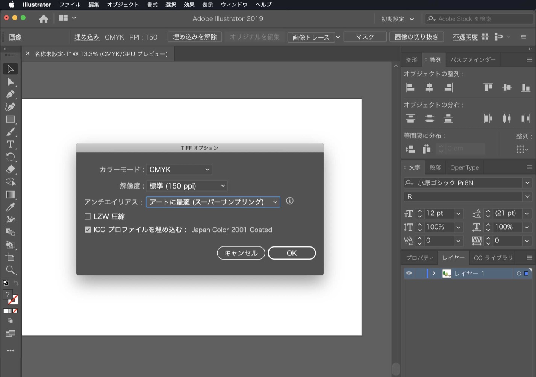The width and height of the screenshot is (536, 377).
Task: Expand レイヤー 1 in the layers panel
Action: click(x=434, y=273)
